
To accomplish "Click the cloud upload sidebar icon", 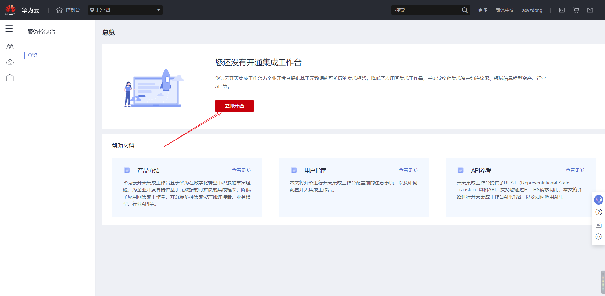I will [10, 62].
